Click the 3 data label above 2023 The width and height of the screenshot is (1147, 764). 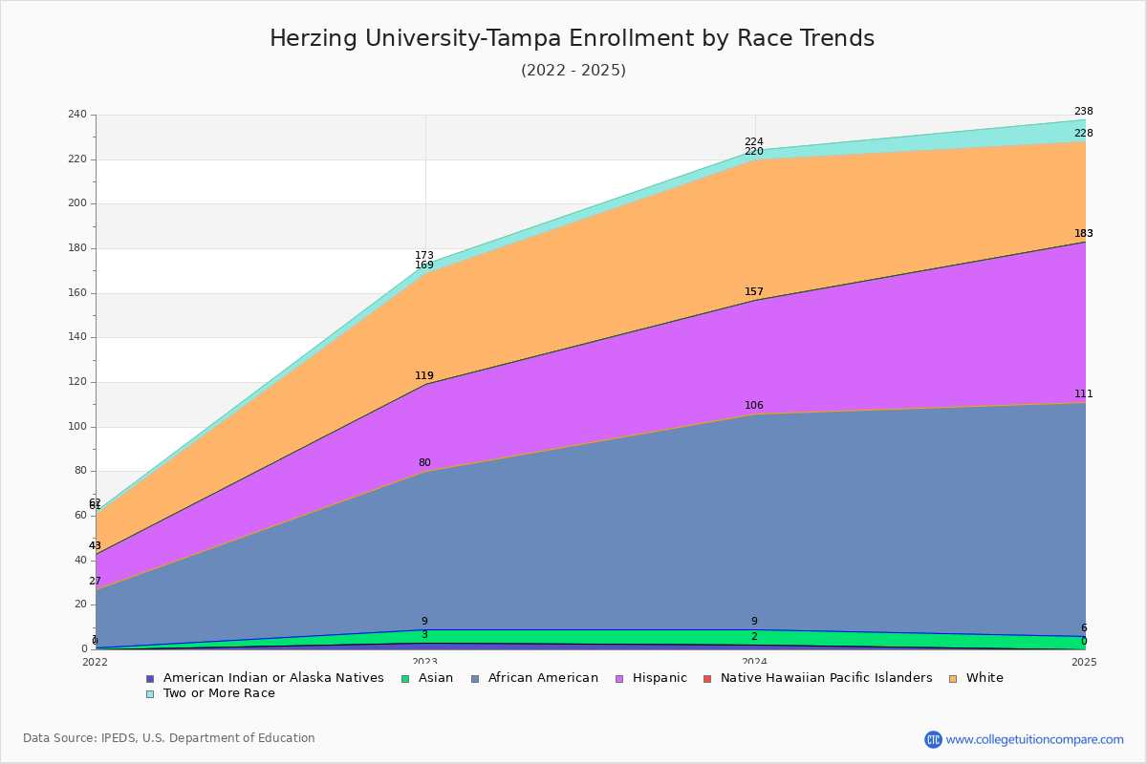(424, 635)
